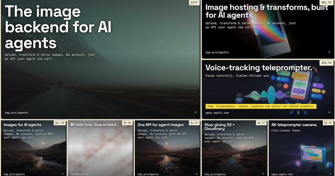
Task: Open img.pro/agents link on "Images for AI agents" card
Action: point(14,174)
